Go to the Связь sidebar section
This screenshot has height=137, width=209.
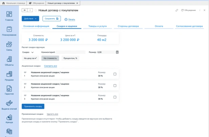point(9,46)
